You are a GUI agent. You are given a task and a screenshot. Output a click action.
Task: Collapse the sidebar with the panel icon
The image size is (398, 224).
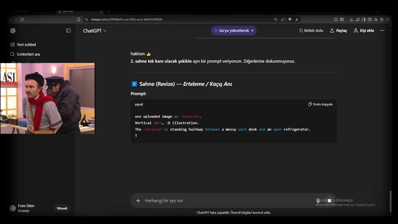coord(68,30)
